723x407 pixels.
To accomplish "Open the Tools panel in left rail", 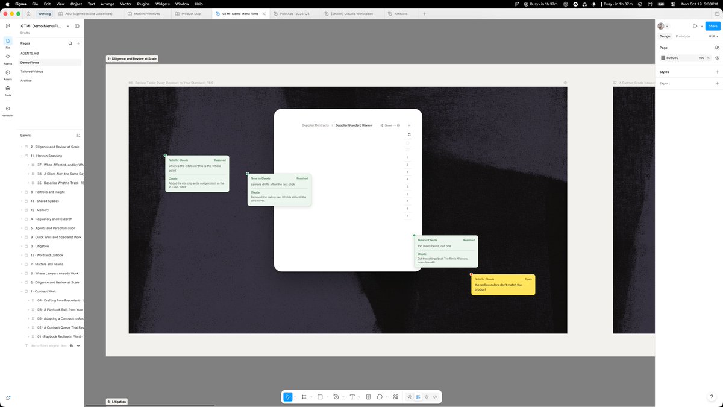I will [x=8, y=90].
